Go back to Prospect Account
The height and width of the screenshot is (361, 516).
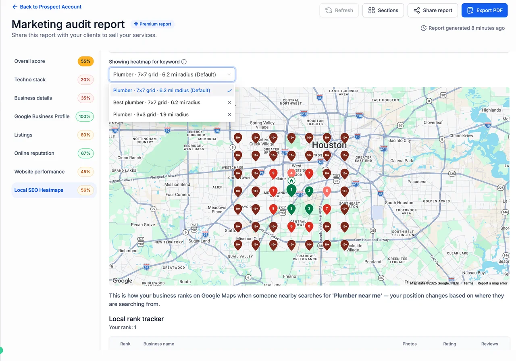point(47,7)
